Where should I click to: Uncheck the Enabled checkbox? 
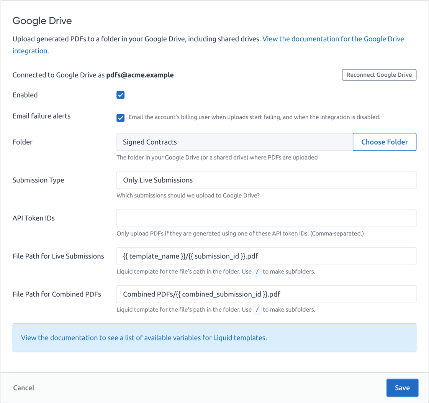point(120,95)
